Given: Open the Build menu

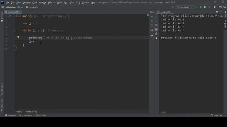Looking at the screenshot, I should tap(60, 2).
